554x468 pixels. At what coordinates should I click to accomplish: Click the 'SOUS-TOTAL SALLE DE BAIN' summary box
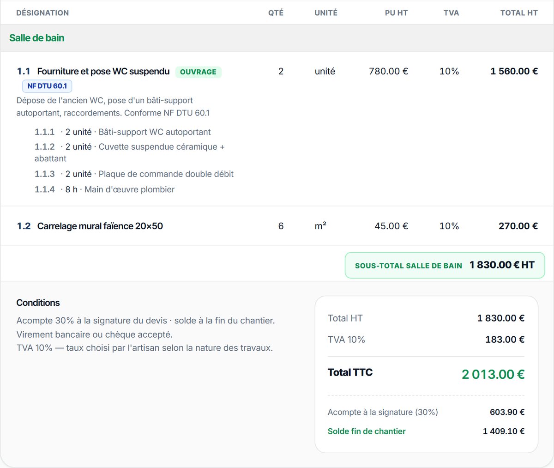point(445,265)
